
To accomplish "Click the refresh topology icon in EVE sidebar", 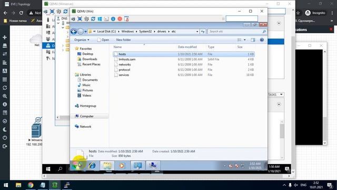I will 5,88.
